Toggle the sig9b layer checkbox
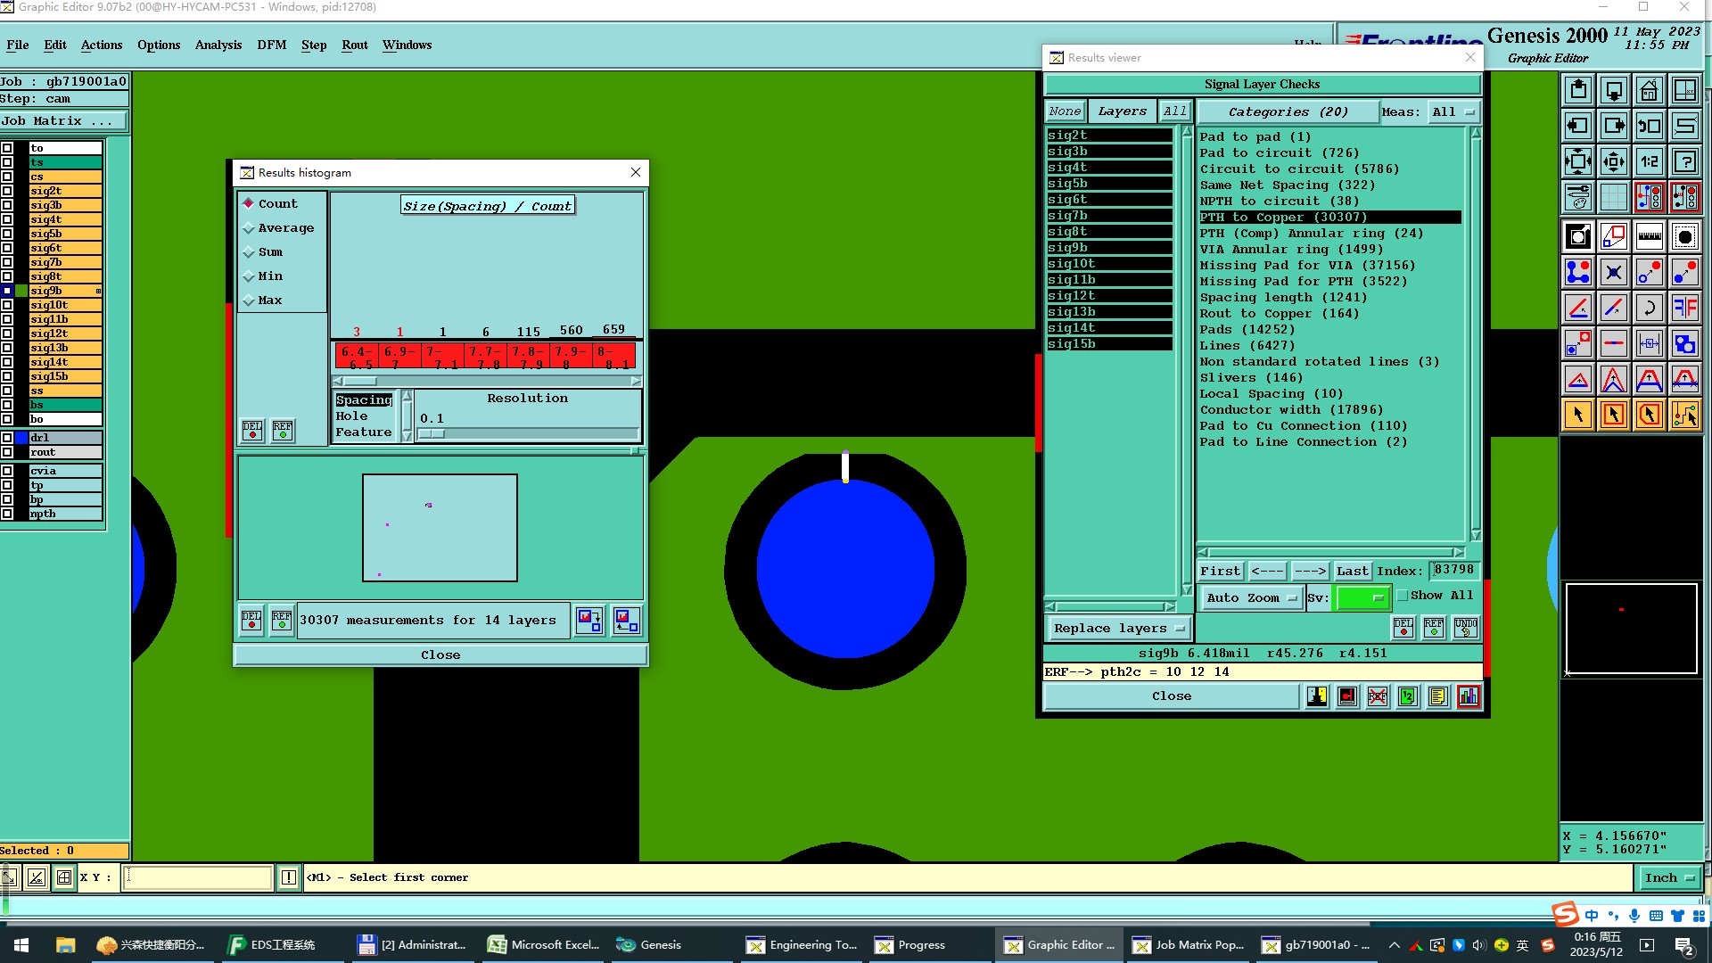This screenshot has height=963, width=1712. coord(7,291)
